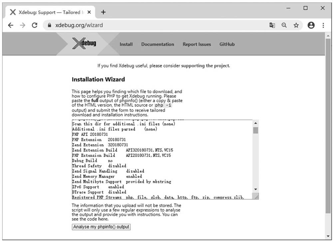Bookmark this page with the star icon
The width and height of the screenshot is (333, 241).
click(296, 25)
